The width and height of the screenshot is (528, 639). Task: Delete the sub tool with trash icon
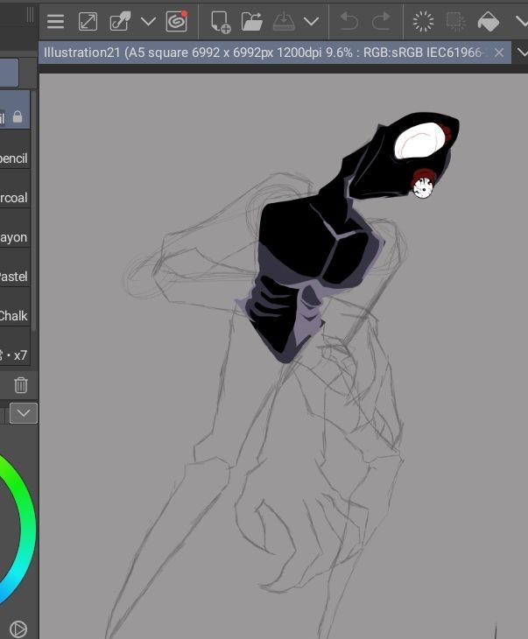coord(21,384)
